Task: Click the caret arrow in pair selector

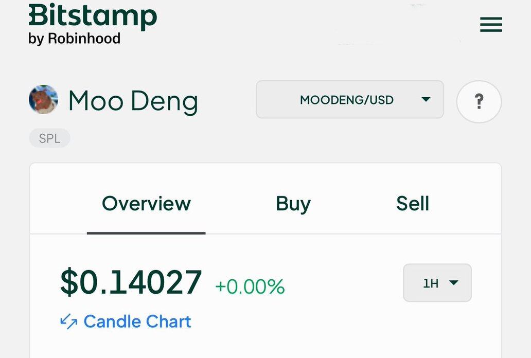Action: point(426,99)
